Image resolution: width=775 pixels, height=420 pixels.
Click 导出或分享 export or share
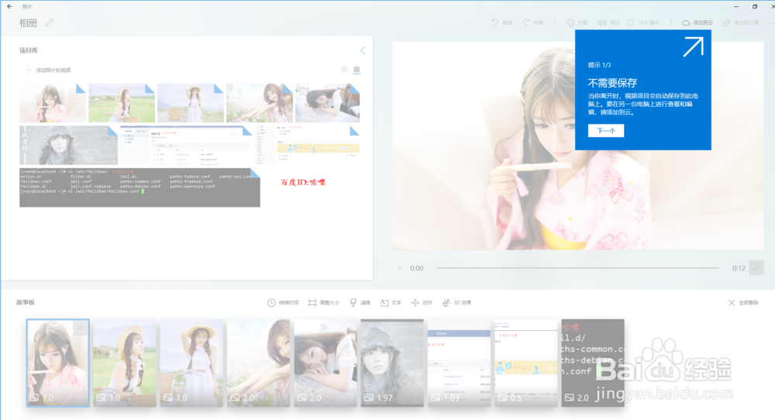click(740, 22)
